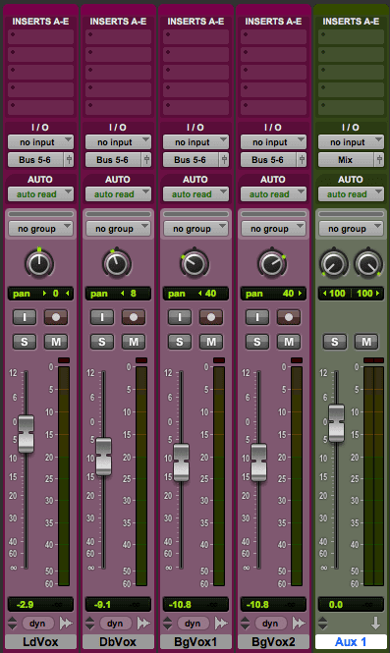Click BgVox2 'dyn' voice button
390x653 pixels.
270,624
